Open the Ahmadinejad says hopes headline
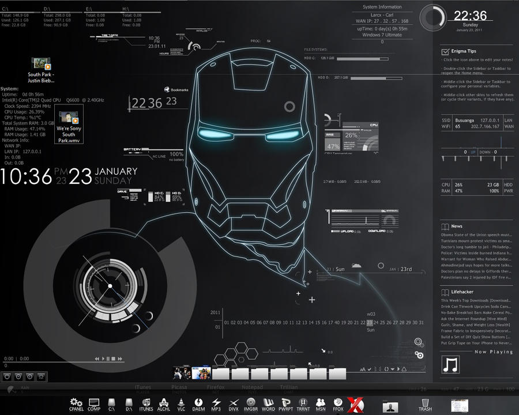Screen dimensions: 519x415 click(476, 265)
